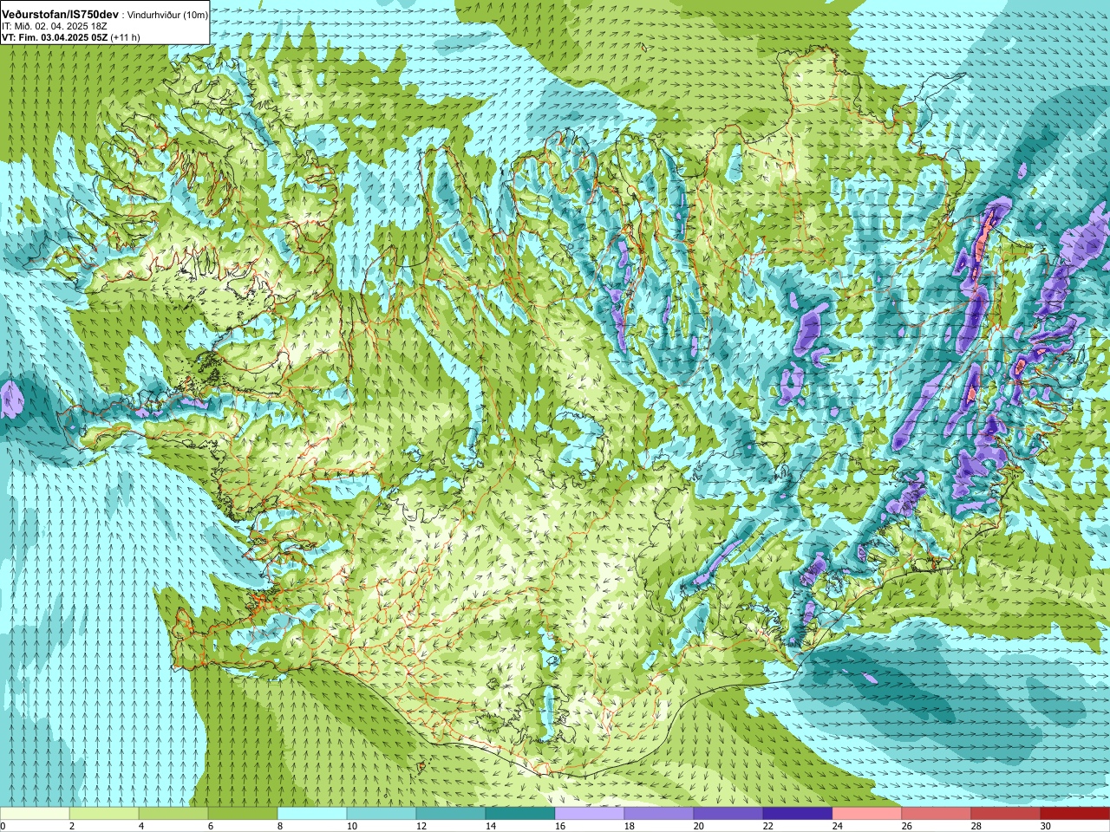Image resolution: width=1110 pixels, height=832 pixels.
Task: Choose the red swatch between 28 and 30
Action: coord(1006,814)
